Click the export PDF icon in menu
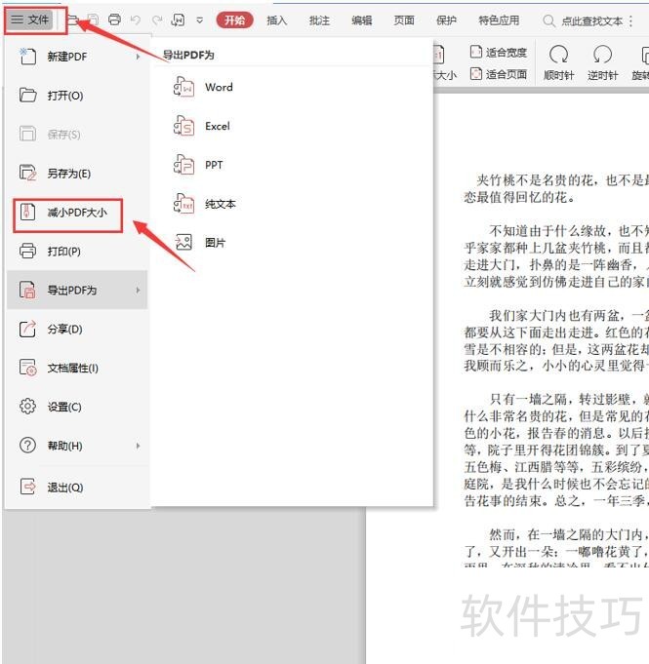Image resolution: width=649 pixels, height=664 pixels. point(27,290)
